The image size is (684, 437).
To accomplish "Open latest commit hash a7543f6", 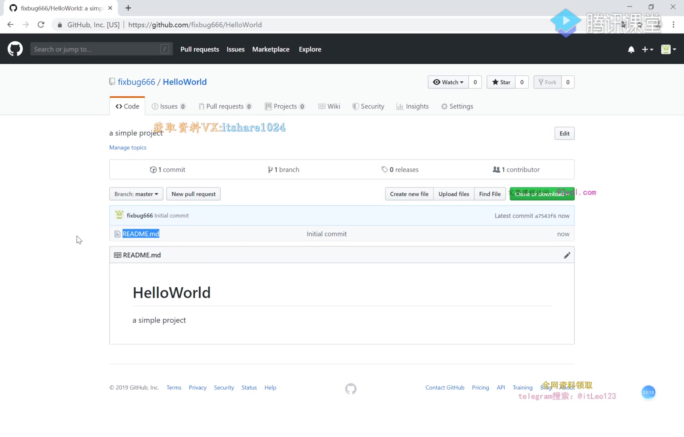I will pyautogui.click(x=546, y=216).
